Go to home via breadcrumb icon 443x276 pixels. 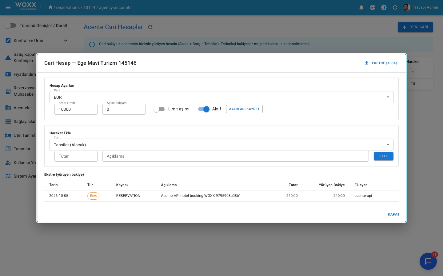pos(50,7)
